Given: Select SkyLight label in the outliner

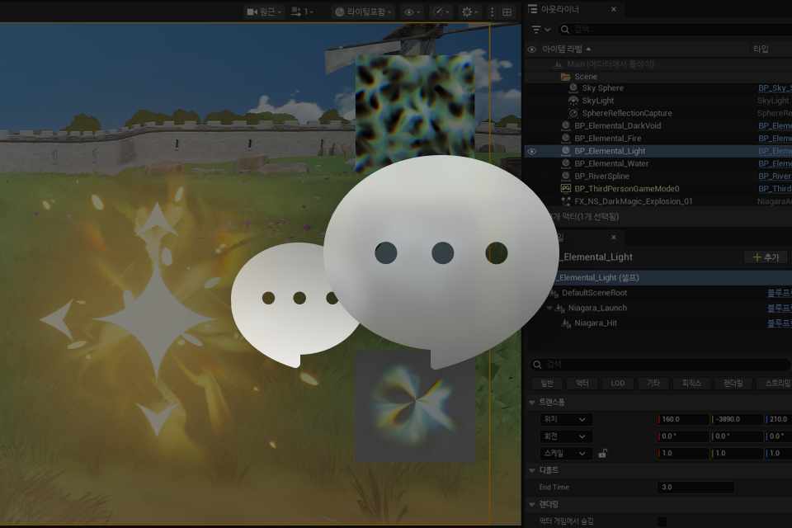Looking at the screenshot, I should pyautogui.click(x=598, y=101).
